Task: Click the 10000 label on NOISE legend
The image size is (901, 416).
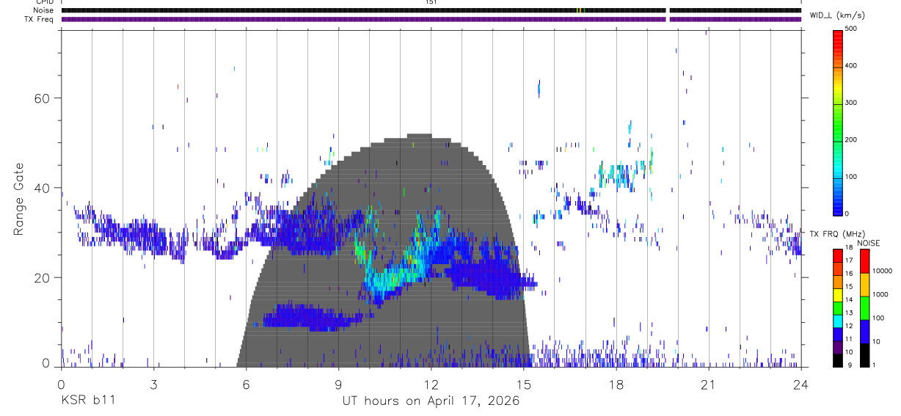Action: 882,271
